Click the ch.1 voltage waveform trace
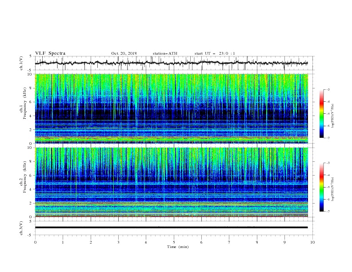The height and width of the screenshot is (272, 352). pos(172,63)
